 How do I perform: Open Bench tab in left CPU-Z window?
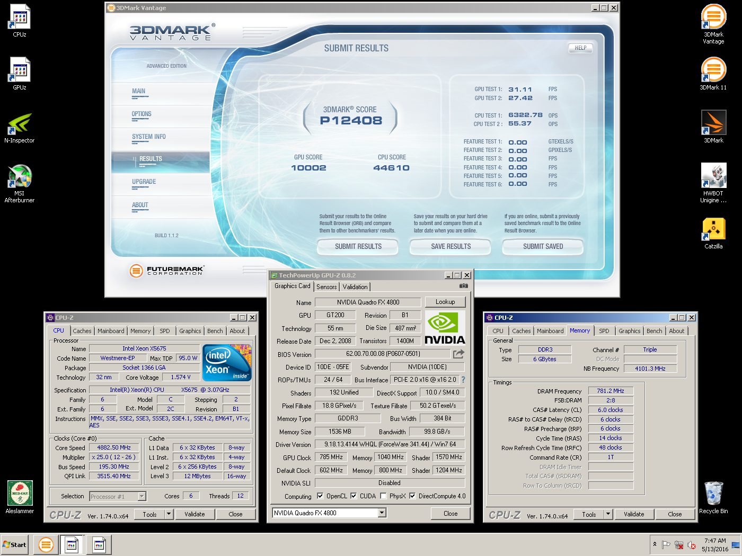pyautogui.click(x=215, y=331)
